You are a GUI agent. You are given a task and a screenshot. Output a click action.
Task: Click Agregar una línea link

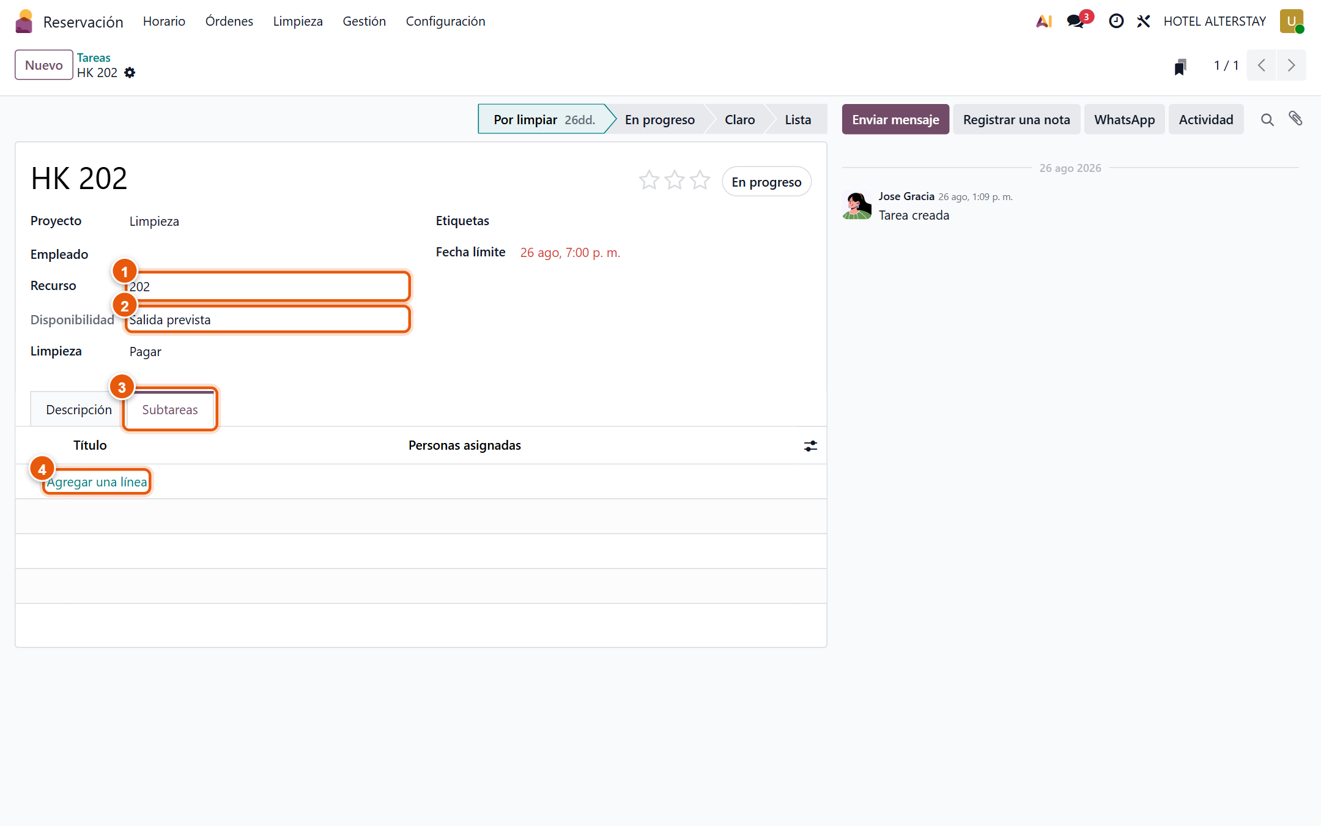click(97, 482)
